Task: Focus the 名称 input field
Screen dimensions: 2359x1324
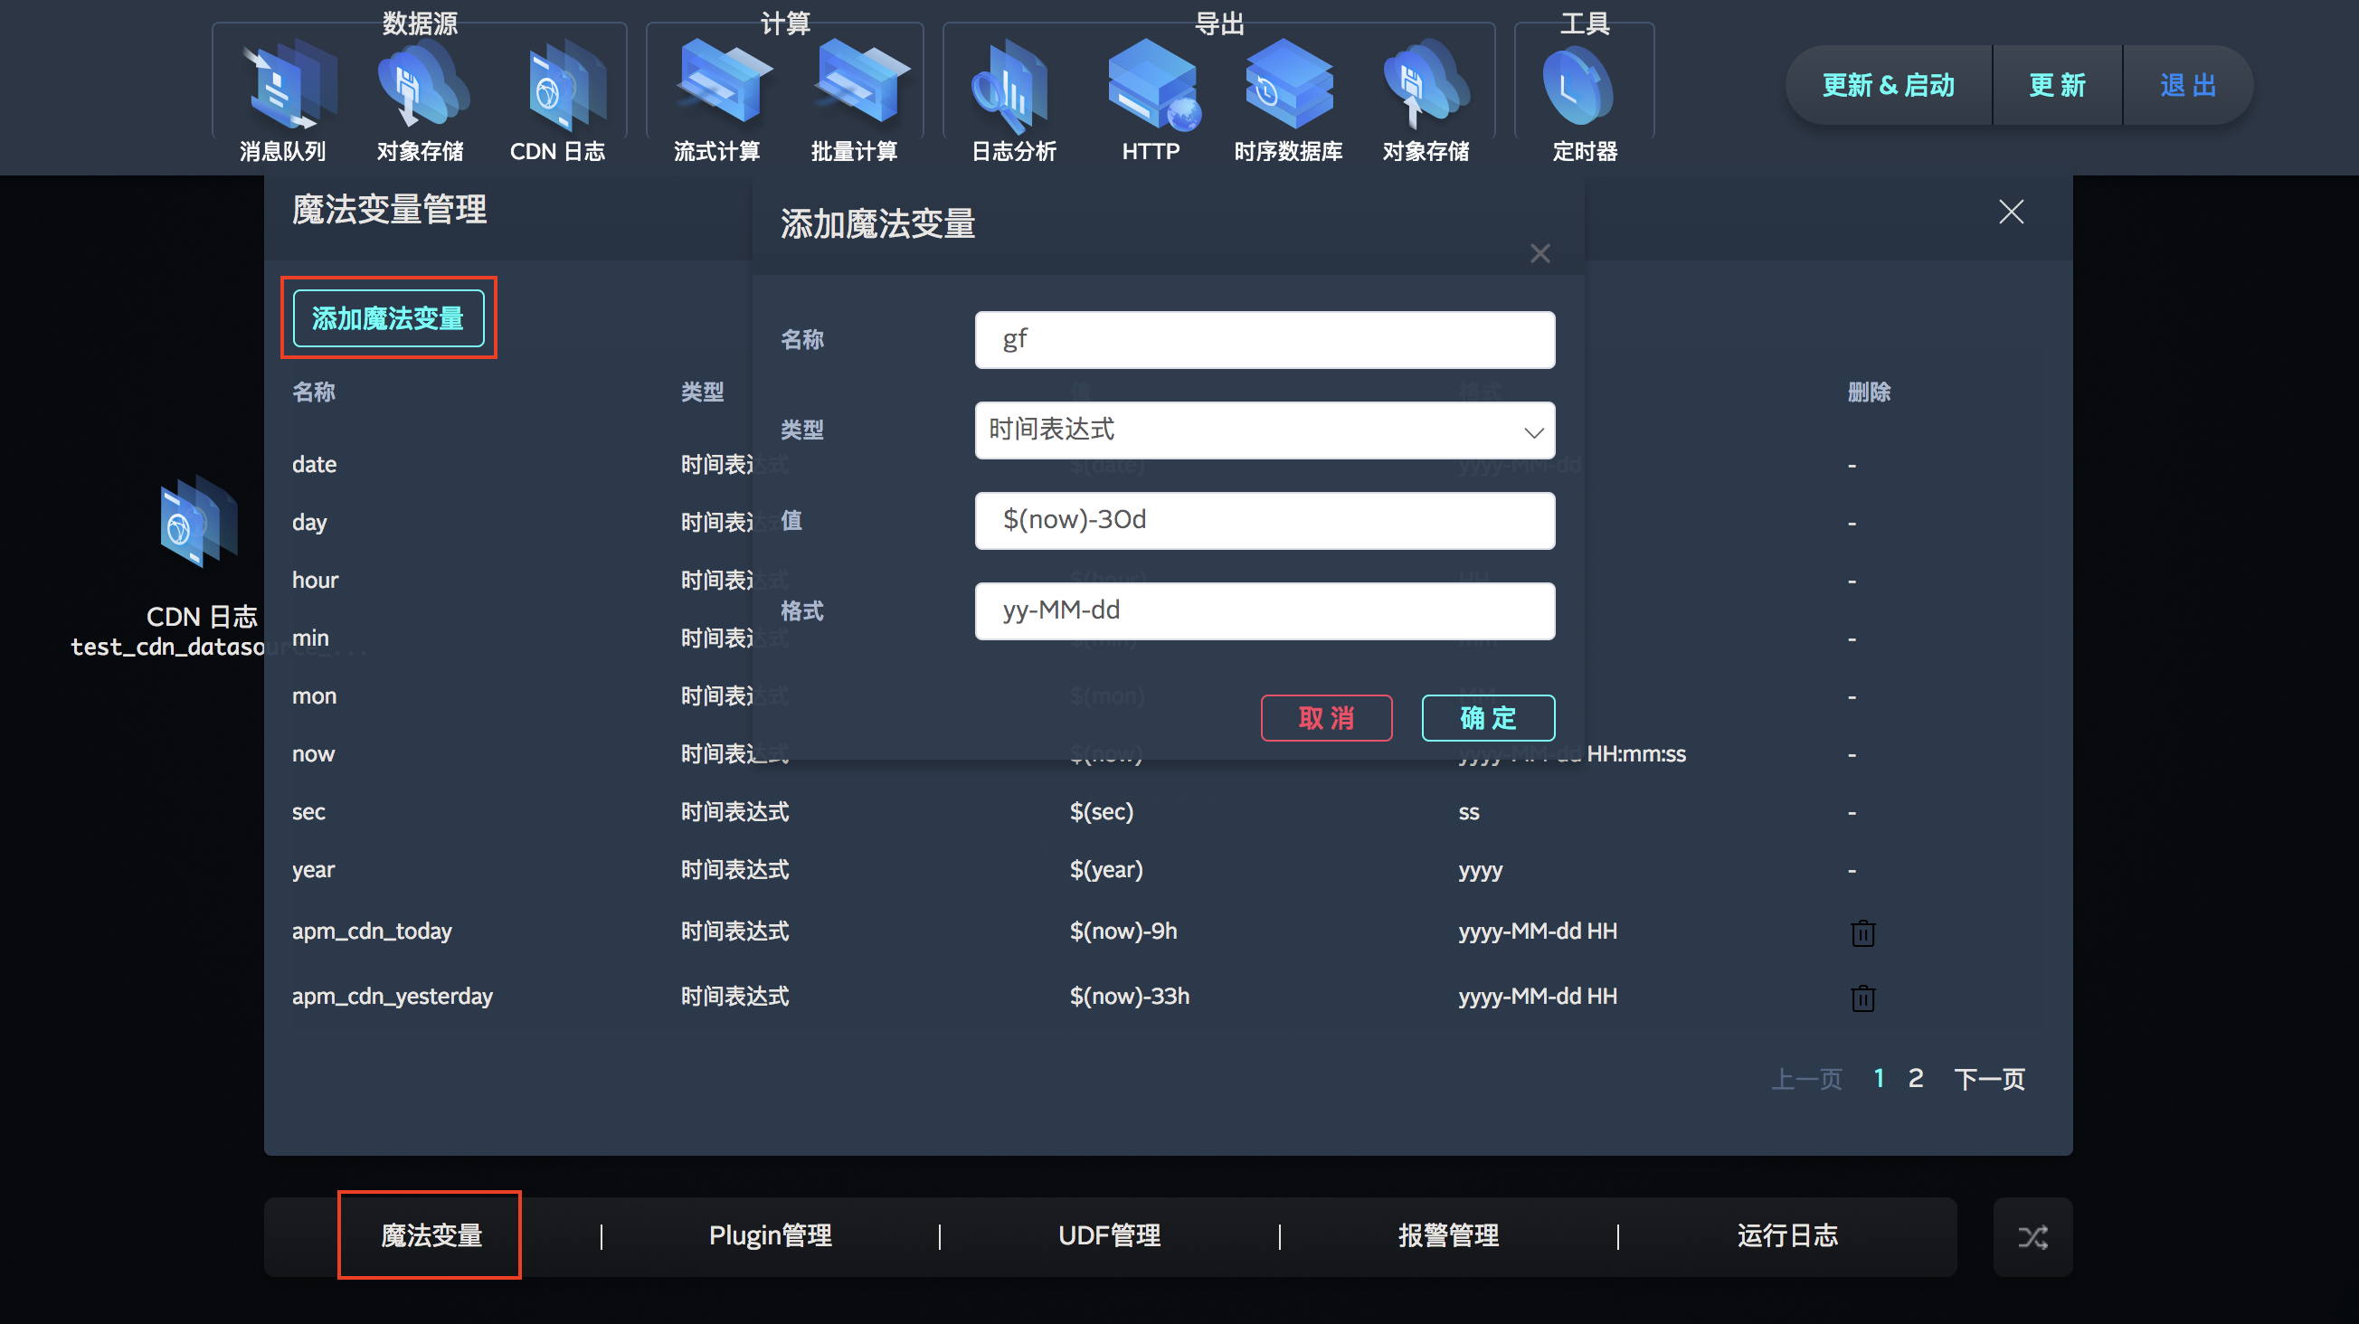Action: click(x=1265, y=340)
